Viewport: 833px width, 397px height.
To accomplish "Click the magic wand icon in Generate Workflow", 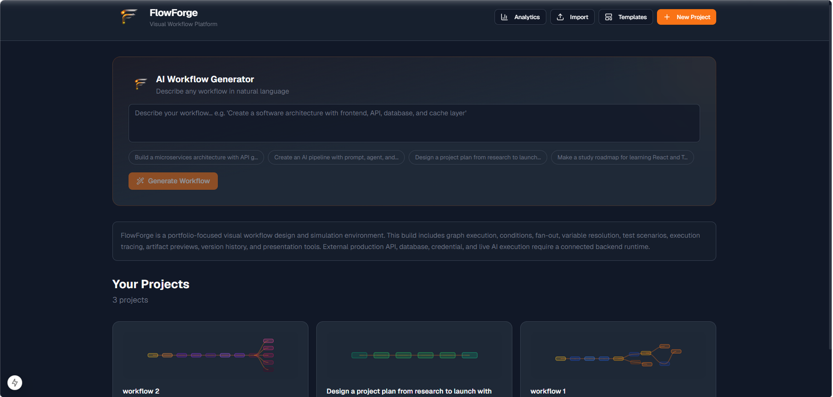I will (140, 181).
